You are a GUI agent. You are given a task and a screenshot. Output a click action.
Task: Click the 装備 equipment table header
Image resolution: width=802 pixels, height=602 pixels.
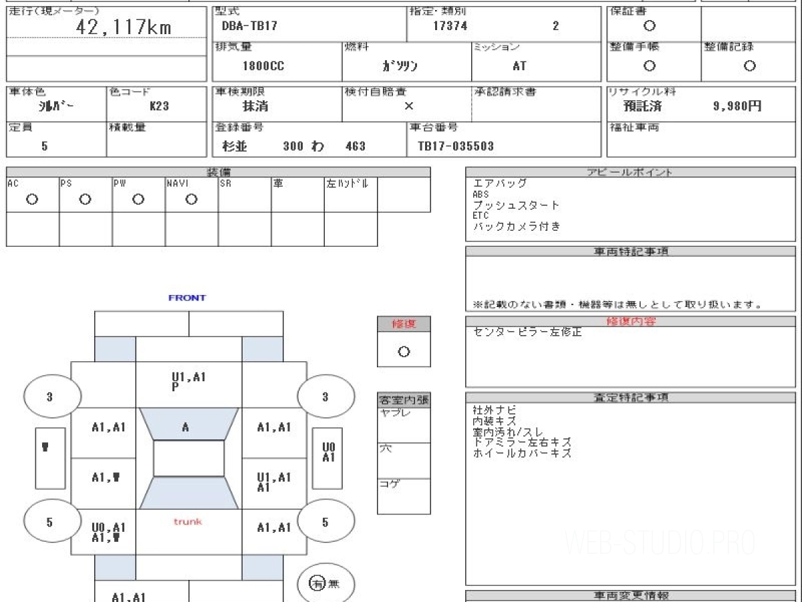pos(219,172)
